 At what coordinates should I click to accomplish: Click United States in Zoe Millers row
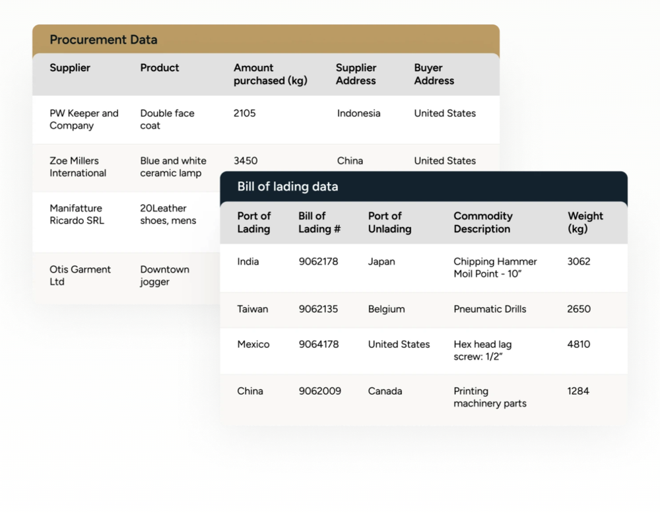point(445,161)
